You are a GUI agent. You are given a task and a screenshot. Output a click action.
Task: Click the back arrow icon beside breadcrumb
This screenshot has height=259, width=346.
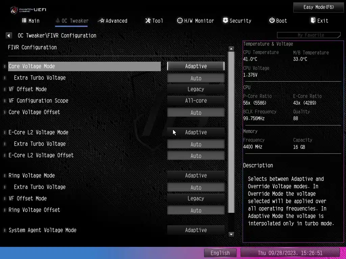click(x=9, y=35)
